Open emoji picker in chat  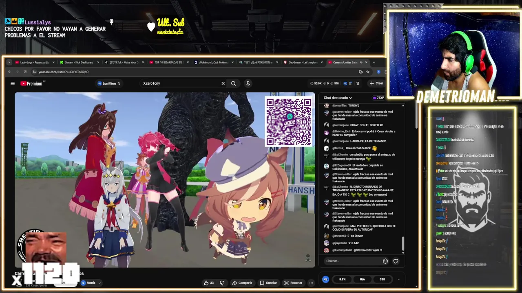pyautogui.click(x=385, y=261)
